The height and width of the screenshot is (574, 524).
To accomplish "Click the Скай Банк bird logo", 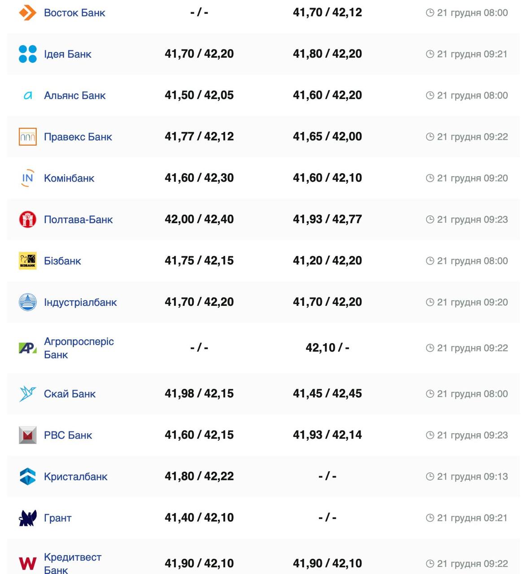I will click(27, 394).
